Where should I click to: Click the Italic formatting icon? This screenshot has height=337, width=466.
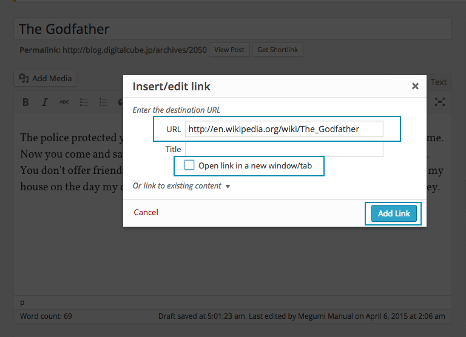point(44,102)
